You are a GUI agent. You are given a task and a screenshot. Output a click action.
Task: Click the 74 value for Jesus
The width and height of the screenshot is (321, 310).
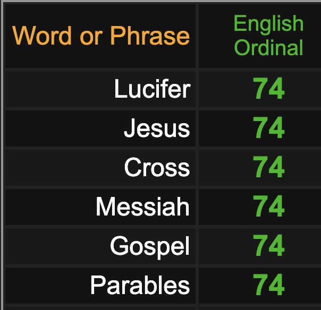269,128
